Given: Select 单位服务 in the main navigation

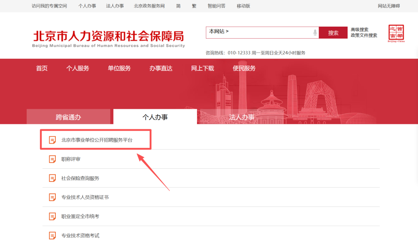Looking at the screenshot, I should [x=119, y=68].
